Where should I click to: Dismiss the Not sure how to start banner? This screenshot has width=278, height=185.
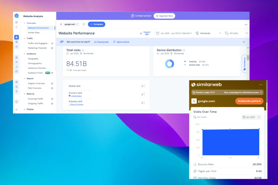[x=244, y=42]
